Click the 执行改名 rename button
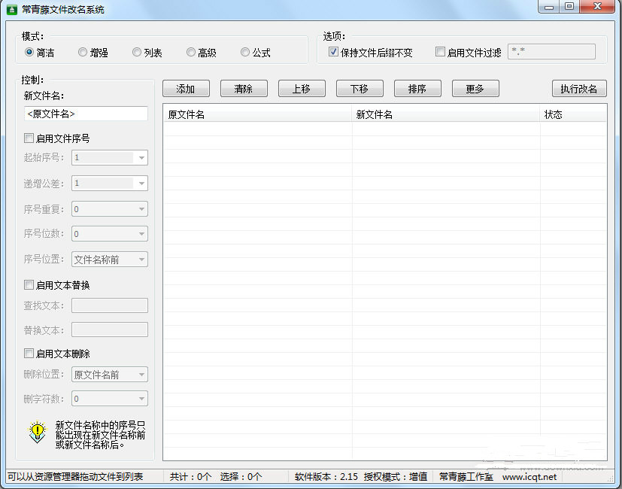The image size is (622, 489). point(577,88)
